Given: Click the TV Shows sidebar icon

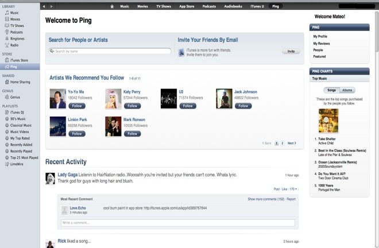Looking at the screenshot, I should pos(7,25).
